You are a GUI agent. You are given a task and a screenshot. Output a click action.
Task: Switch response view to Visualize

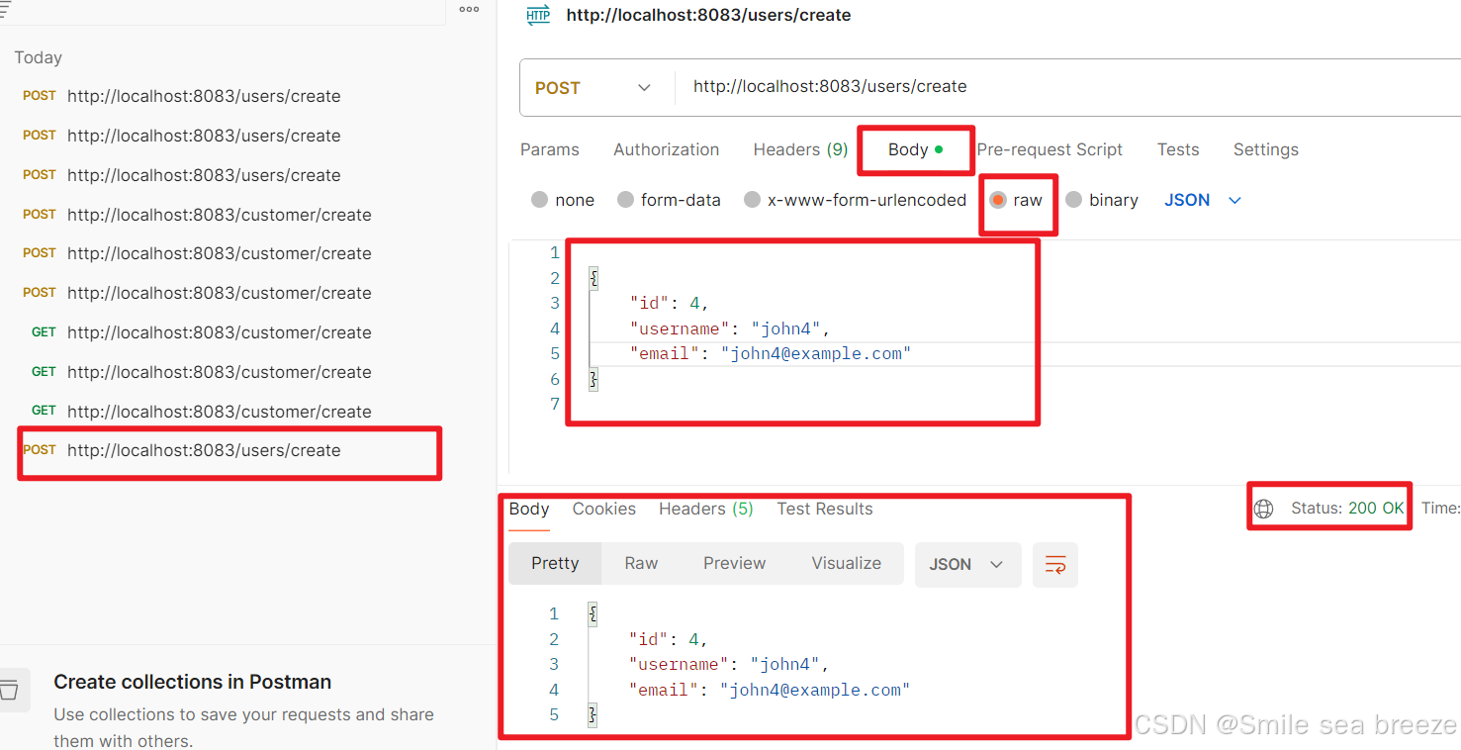(847, 563)
